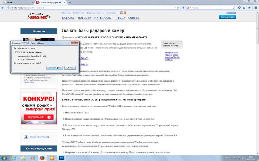The image size is (259, 161).
Task: Click ПОДРОБНЕЕ on the КОНКУРС banner
Action: point(39,117)
